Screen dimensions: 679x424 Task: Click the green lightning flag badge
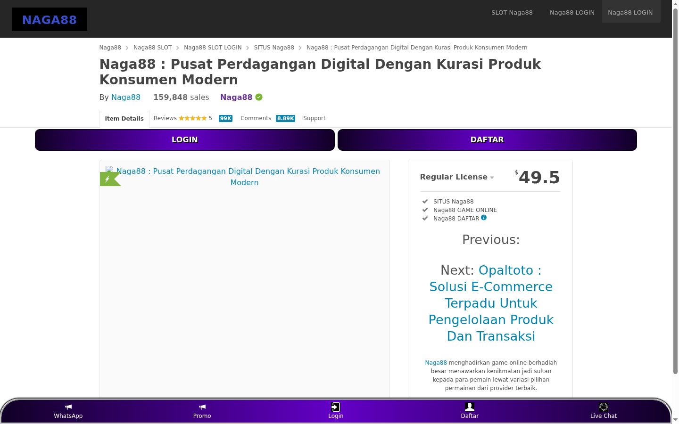pyautogui.click(x=110, y=179)
